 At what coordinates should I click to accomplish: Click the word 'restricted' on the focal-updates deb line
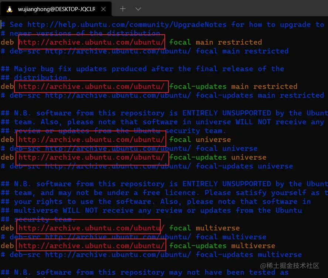(275, 87)
